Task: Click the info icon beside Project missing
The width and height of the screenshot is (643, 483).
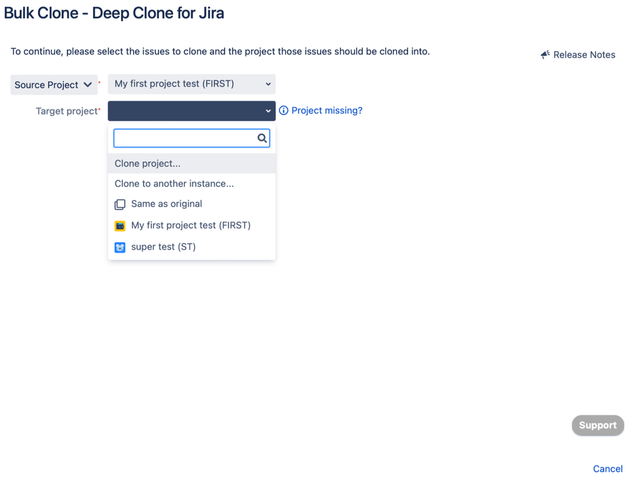Action: point(283,111)
